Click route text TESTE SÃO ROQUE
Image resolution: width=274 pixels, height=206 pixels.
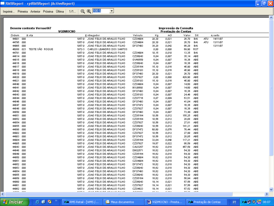[x=41, y=49]
